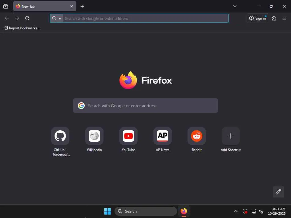Open a new tab with the plus button

[x=82, y=7]
